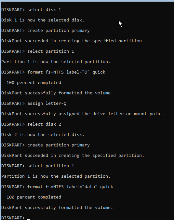This screenshot has width=174, height=220.
Task: Click 'Disk 2 is now the selected disk' output
Action: tap(43, 135)
